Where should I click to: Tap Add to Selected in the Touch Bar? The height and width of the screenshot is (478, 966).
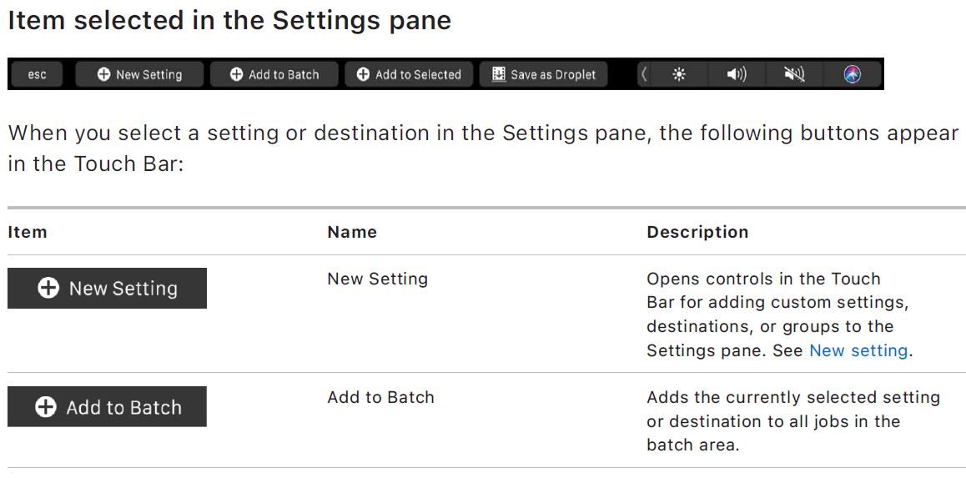[x=409, y=74]
